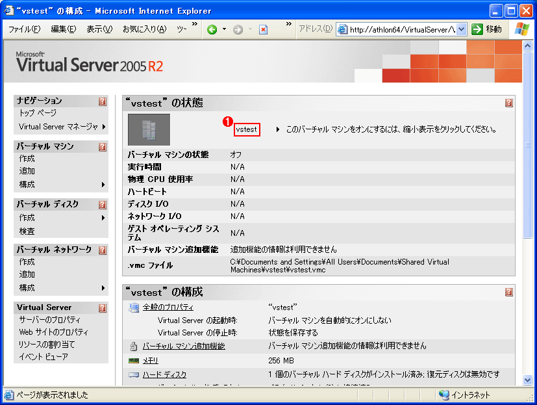The image size is (537, 405).
Task: Open help icon for バーチャル マシン panel
Action: (103, 147)
